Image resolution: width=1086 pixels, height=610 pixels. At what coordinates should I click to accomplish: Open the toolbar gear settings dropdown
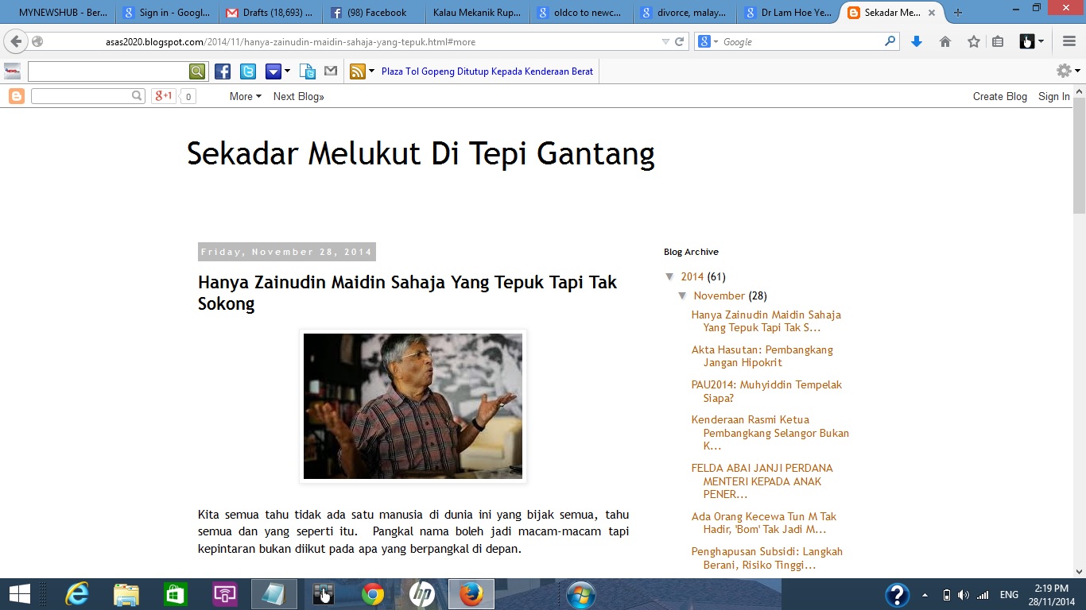pyautogui.click(x=1067, y=71)
